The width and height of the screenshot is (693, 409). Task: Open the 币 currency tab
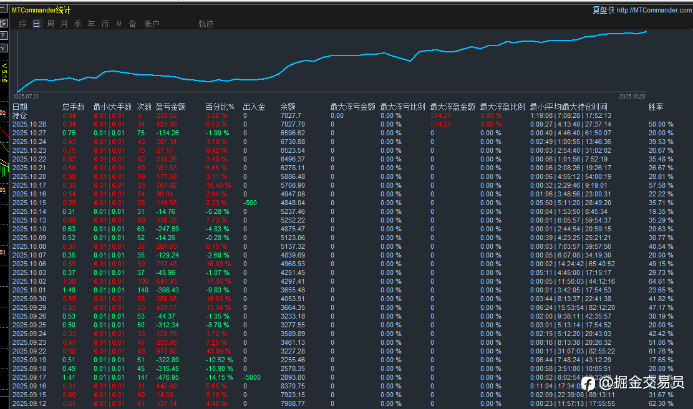105,24
